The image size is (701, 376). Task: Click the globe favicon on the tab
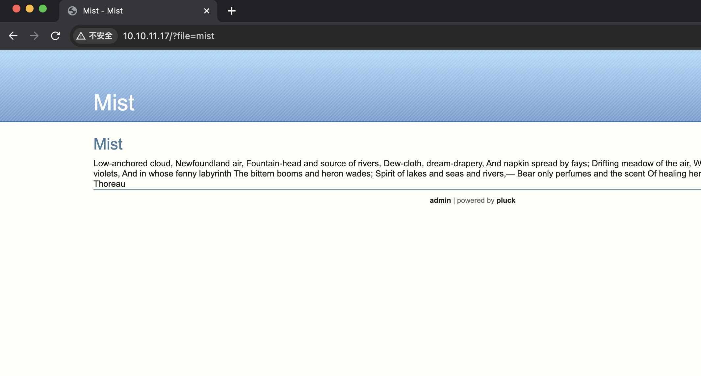(x=72, y=11)
